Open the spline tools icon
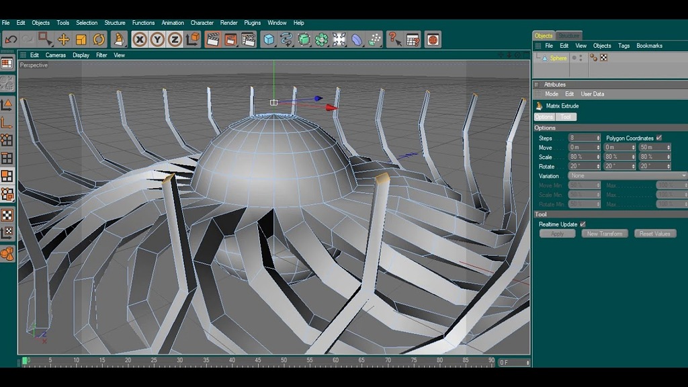 (286, 40)
